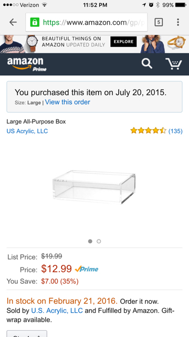The height and width of the screenshot is (337, 189).
Task: Tap the browser back arrow
Action: [x=13, y=22]
